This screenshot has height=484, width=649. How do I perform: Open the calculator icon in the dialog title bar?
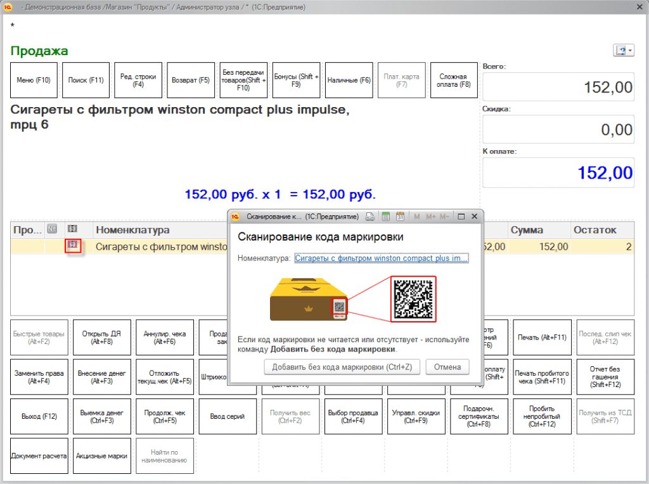[x=385, y=217]
